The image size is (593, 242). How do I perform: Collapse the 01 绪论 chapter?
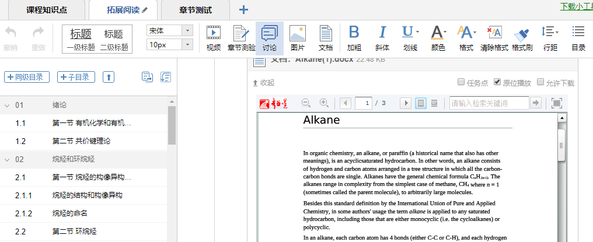(7, 106)
